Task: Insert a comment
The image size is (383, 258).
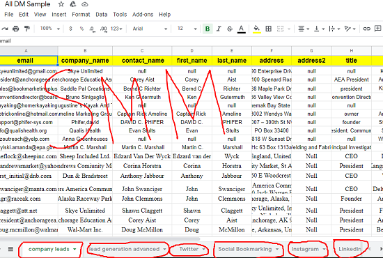Action: 378,29
